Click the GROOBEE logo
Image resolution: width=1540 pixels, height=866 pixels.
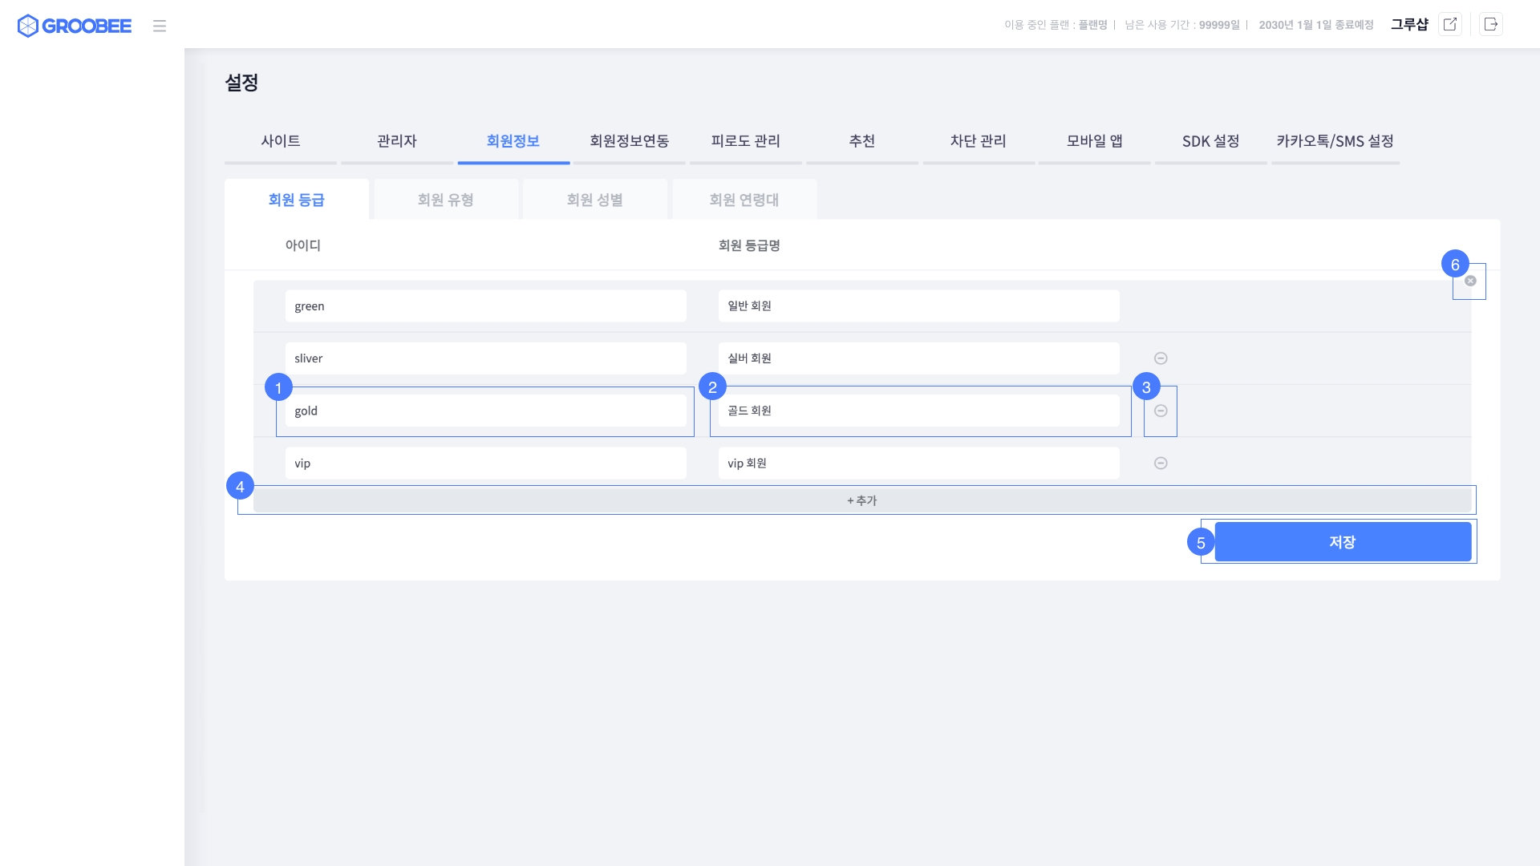75,26
